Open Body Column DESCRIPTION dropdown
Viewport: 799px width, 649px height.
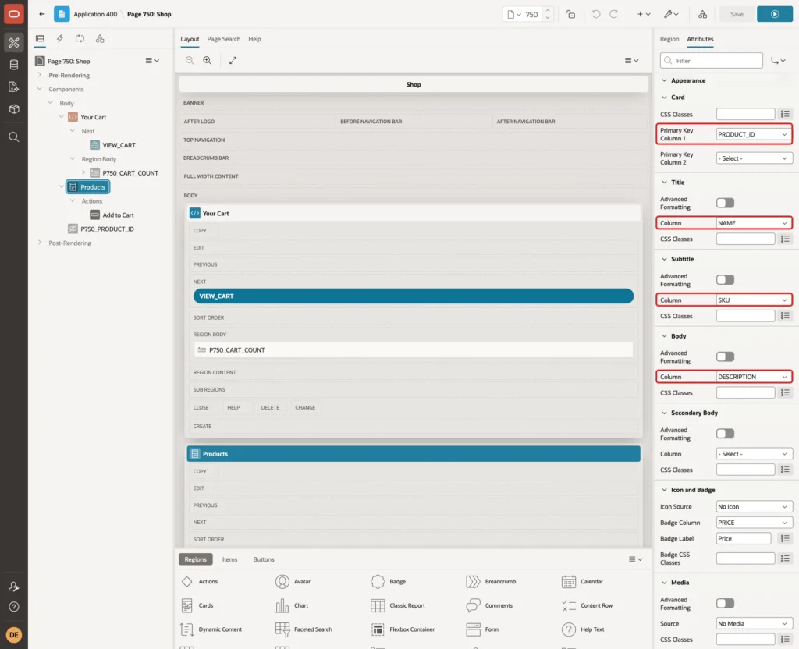754,377
